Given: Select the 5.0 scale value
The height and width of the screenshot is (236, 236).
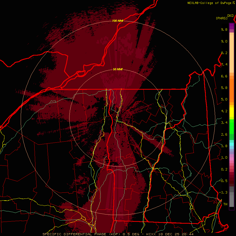Looking at the screenshot, I should pyautogui.click(x=224, y=99).
